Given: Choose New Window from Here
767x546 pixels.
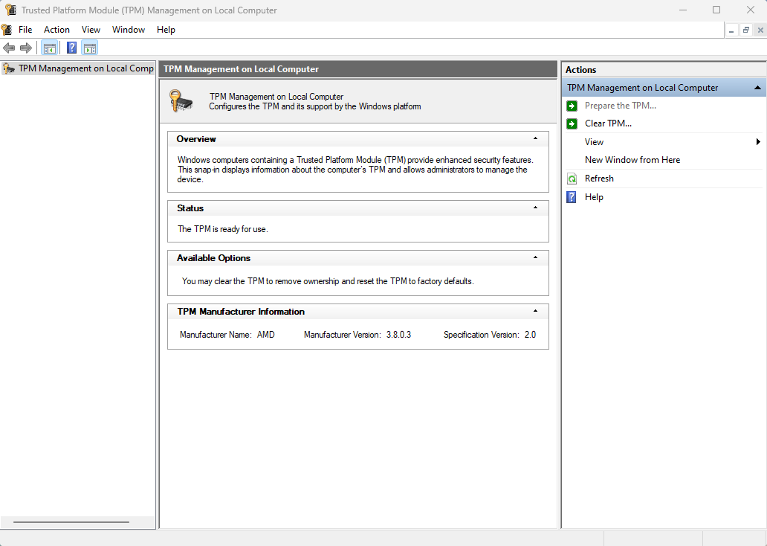Looking at the screenshot, I should coord(632,160).
